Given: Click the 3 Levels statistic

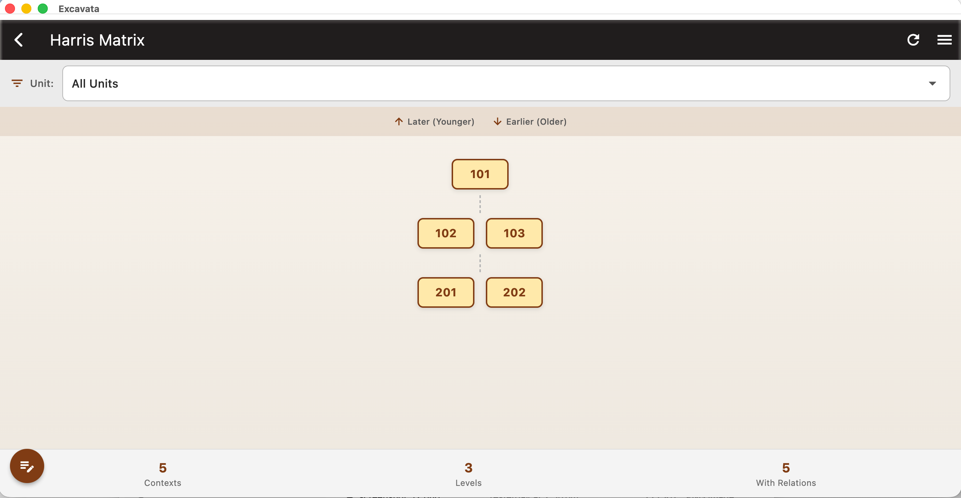Looking at the screenshot, I should (468, 474).
